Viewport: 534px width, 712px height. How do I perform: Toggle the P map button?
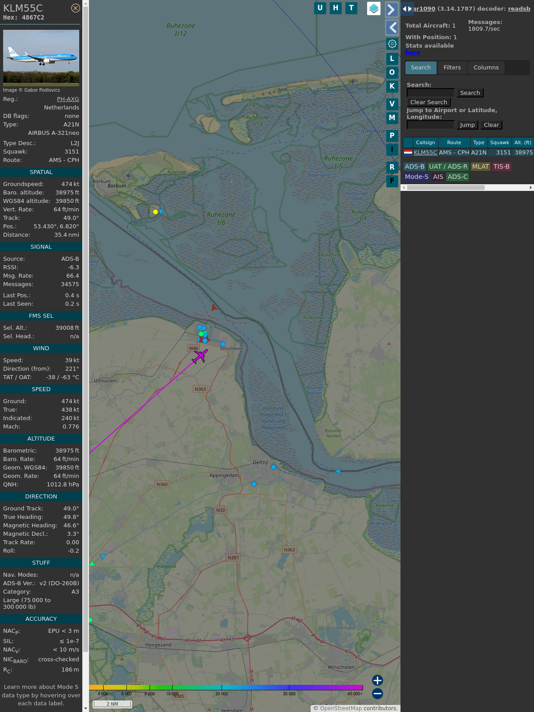tap(392, 136)
